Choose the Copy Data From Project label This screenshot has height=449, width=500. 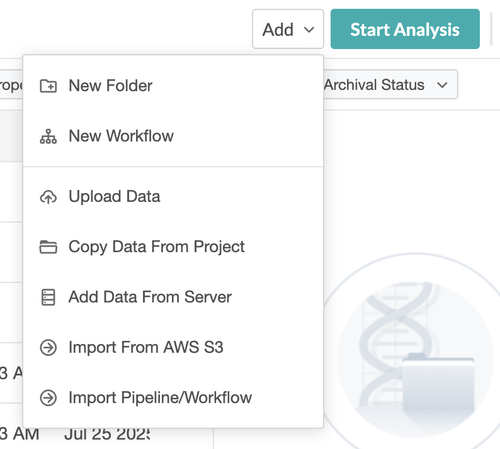[157, 247]
